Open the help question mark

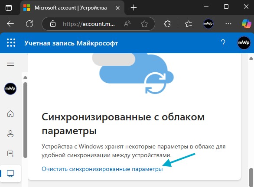click(x=223, y=43)
